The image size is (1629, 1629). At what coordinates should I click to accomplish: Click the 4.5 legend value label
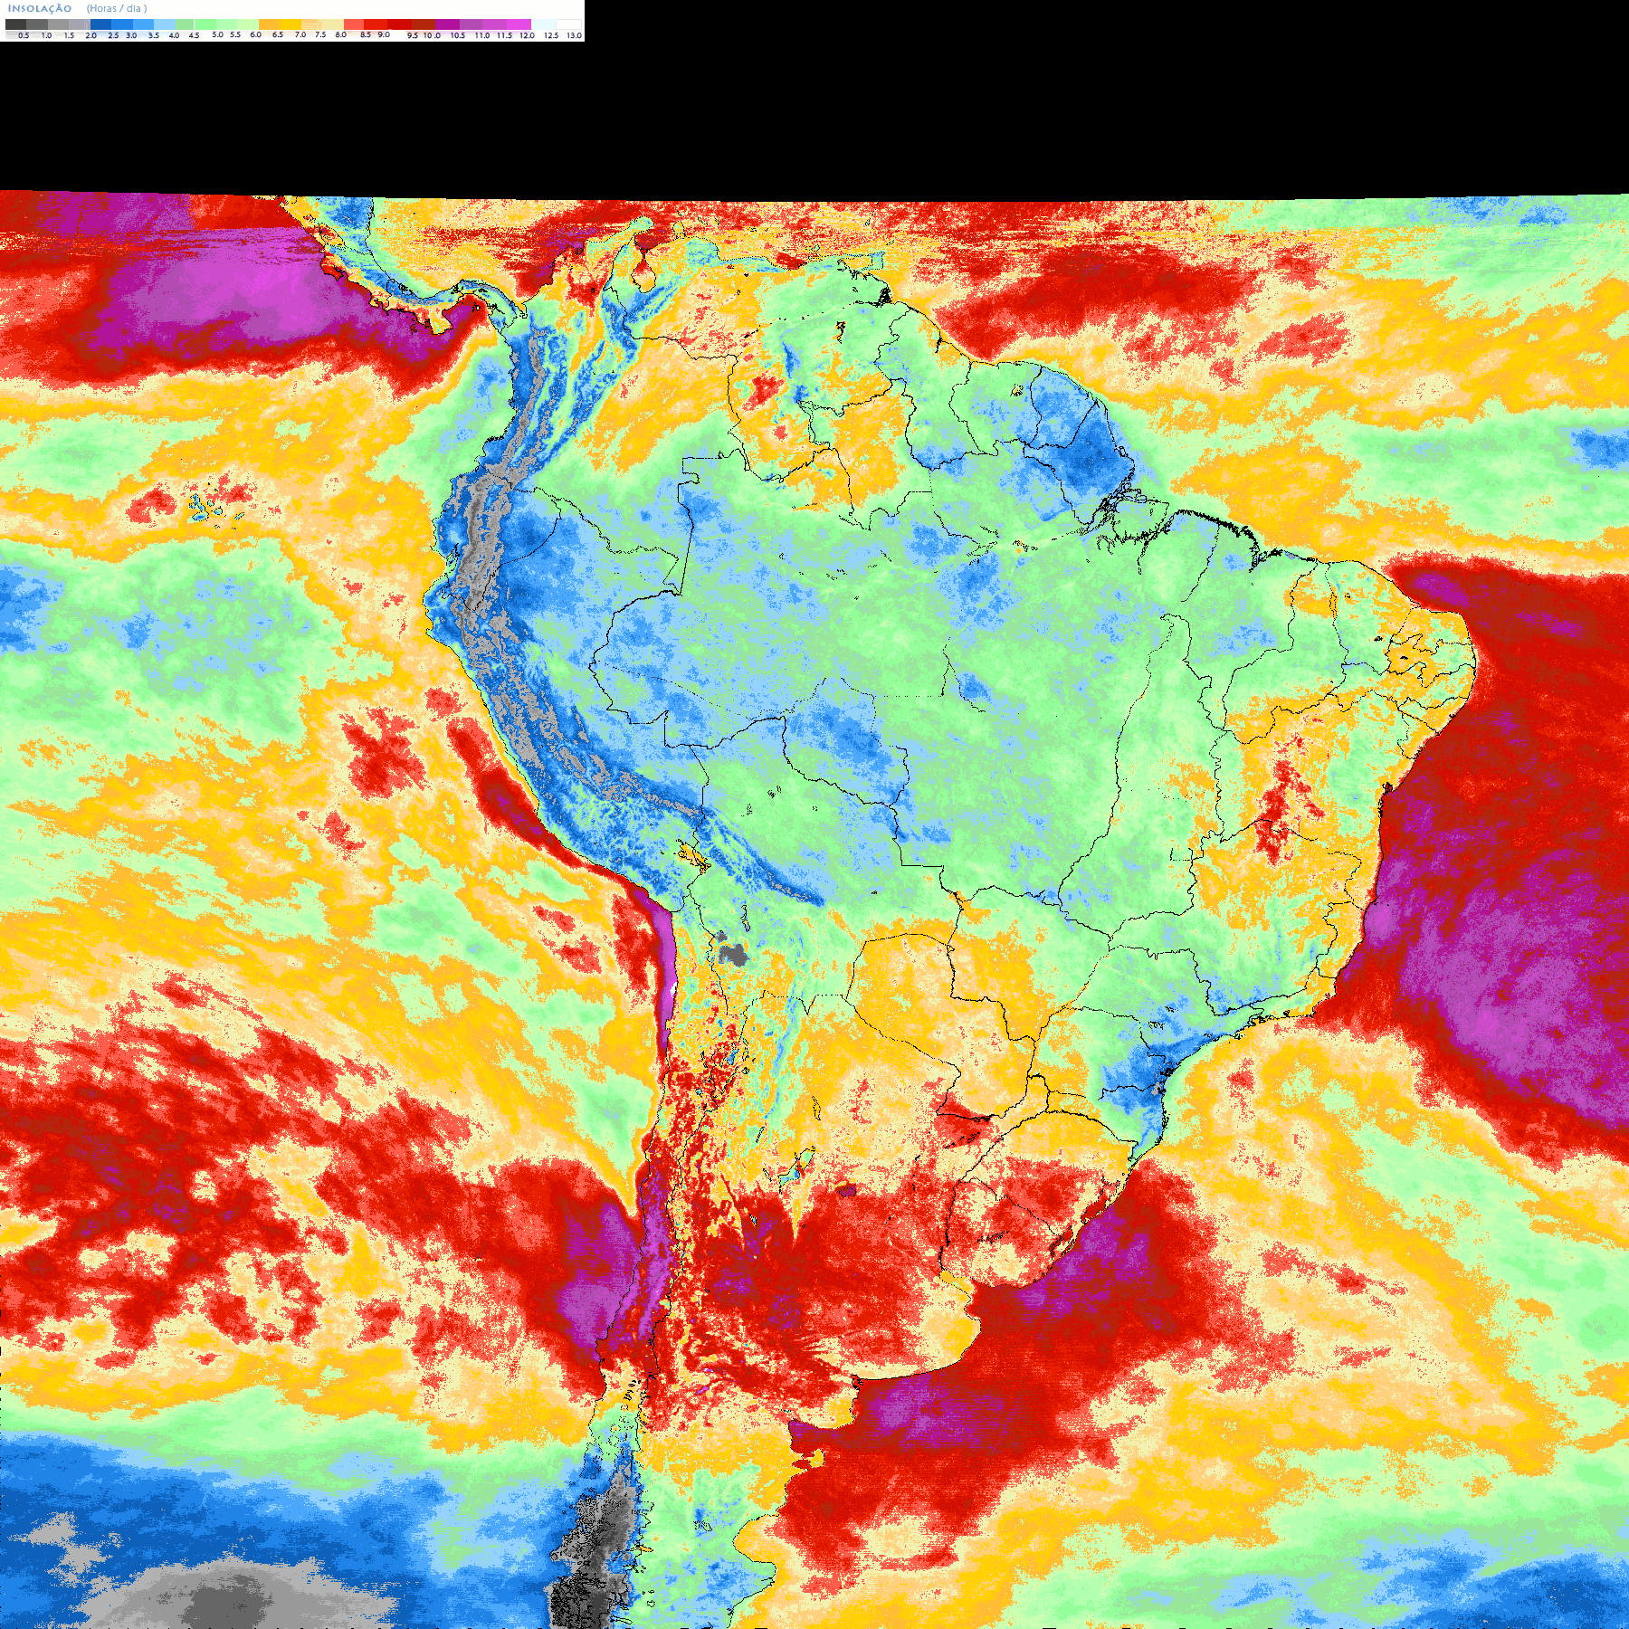click(x=194, y=35)
